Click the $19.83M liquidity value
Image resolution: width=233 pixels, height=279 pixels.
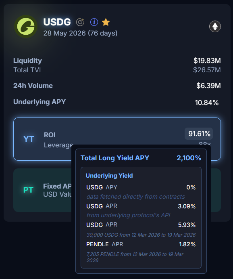click(x=207, y=61)
